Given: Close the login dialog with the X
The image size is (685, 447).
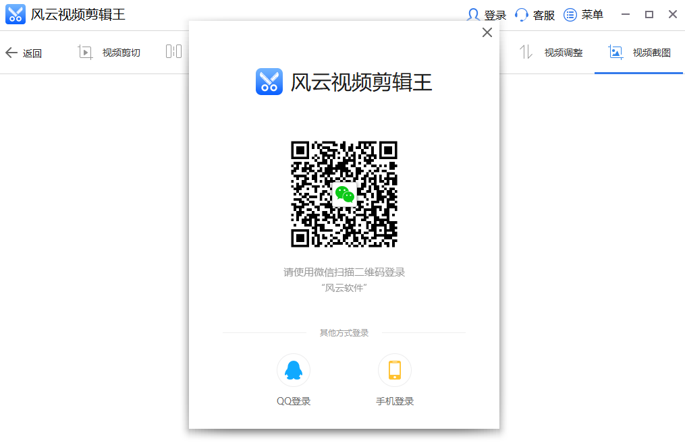Looking at the screenshot, I should [487, 32].
